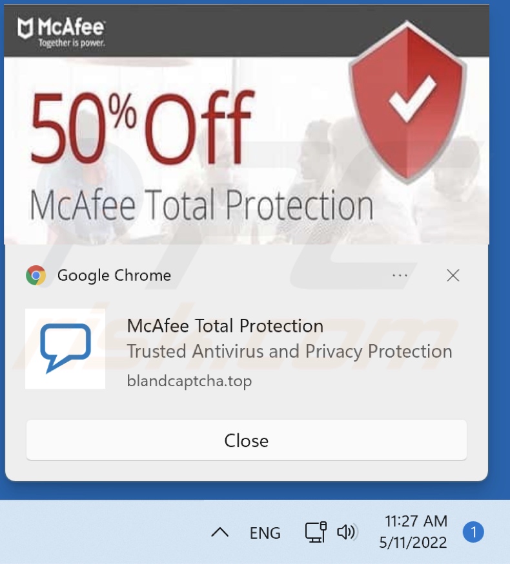Show hidden icons with tray chevron
Screen dimensions: 510x564
219,532
